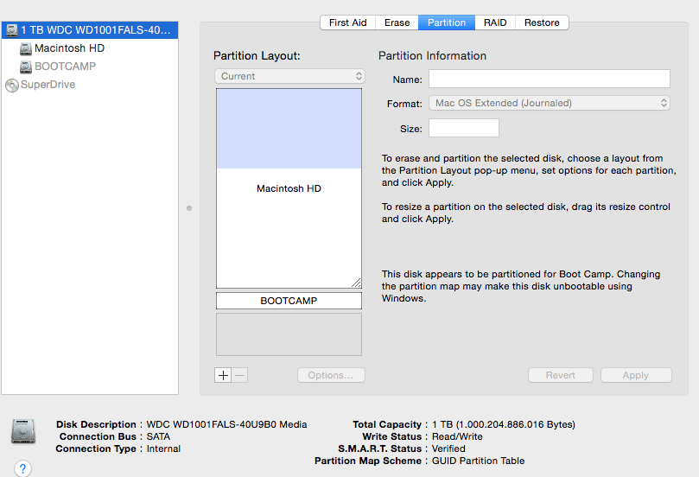This screenshot has width=699, height=477.
Task: Click the empty gray partition block below BOOTCAMP
Action: coord(289,334)
